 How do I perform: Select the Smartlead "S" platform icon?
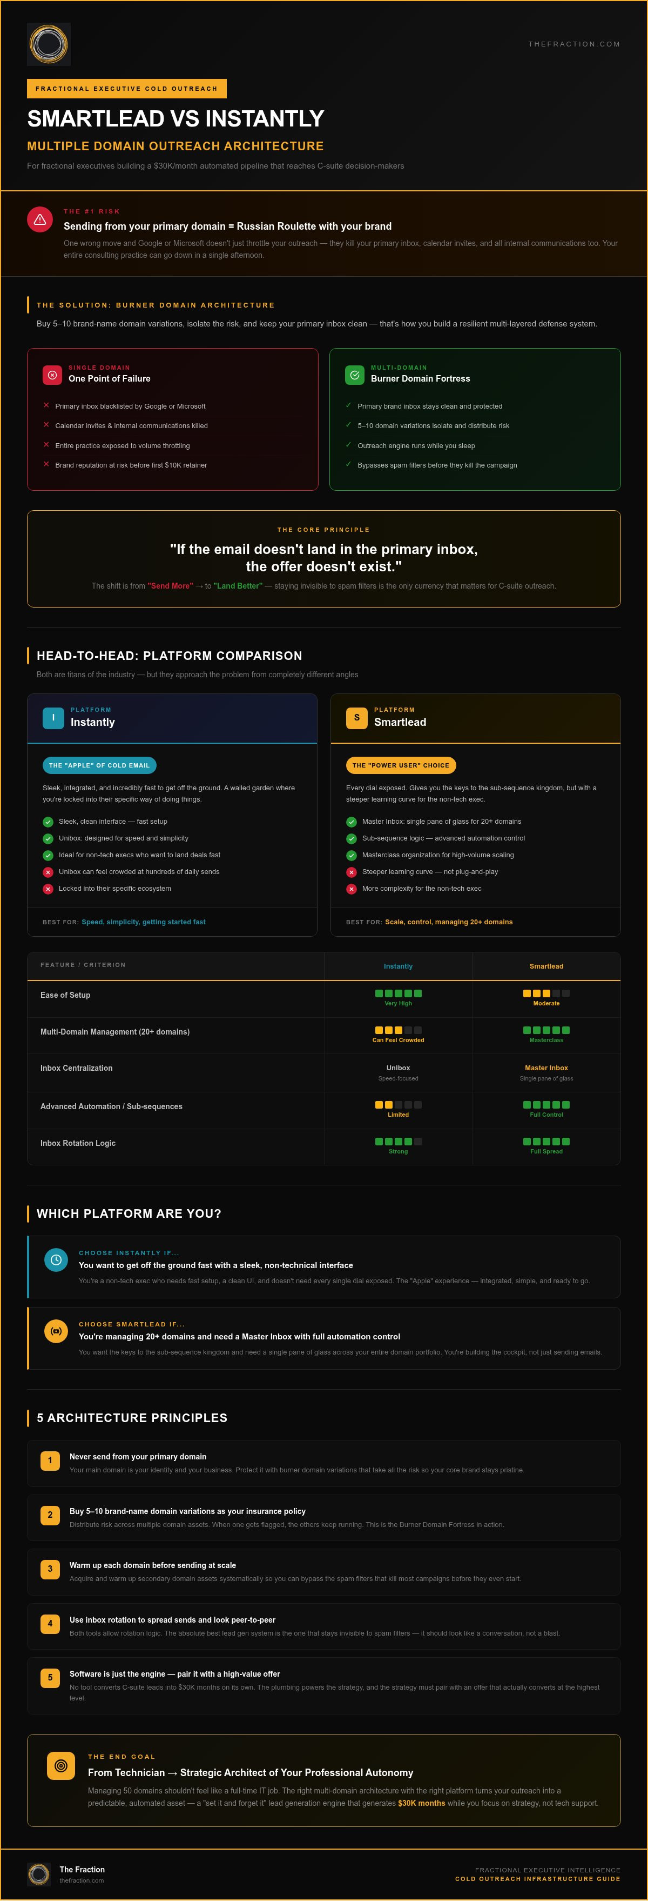357,718
